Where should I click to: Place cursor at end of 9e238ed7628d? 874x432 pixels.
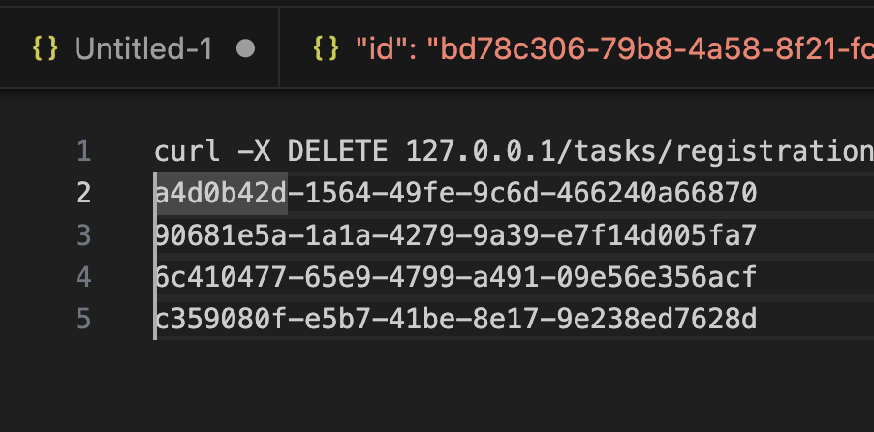(757, 320)
